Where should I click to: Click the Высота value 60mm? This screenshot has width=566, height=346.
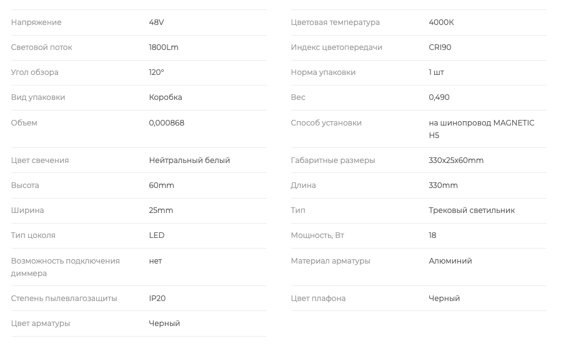pos(161,185)
